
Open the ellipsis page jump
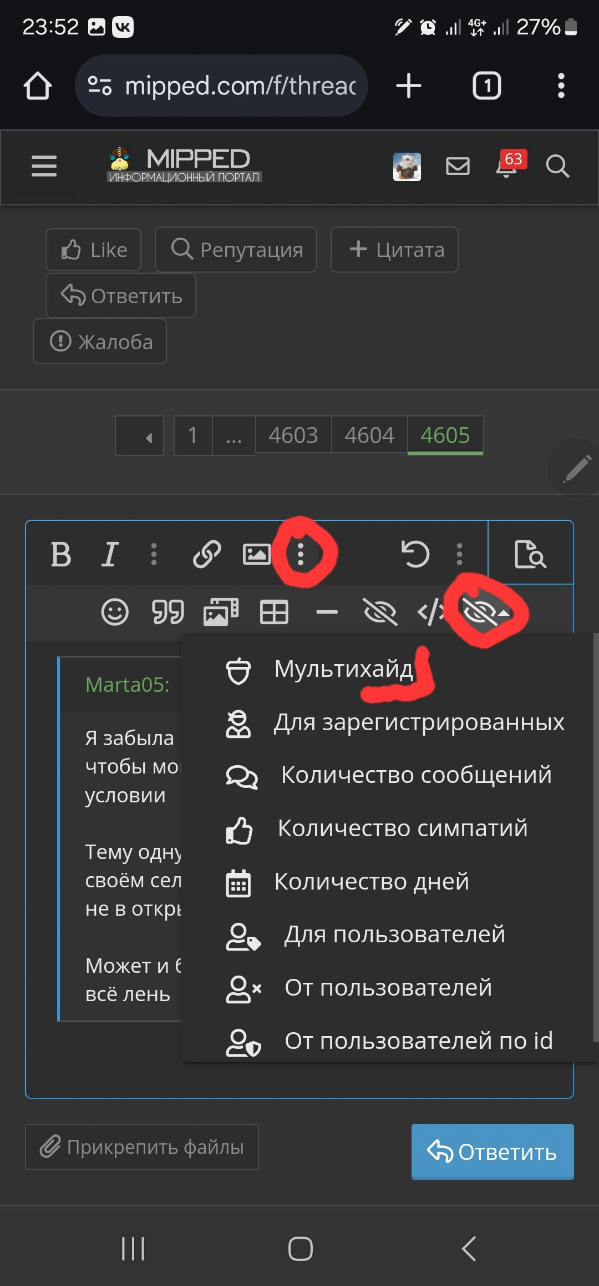[234, 436]
